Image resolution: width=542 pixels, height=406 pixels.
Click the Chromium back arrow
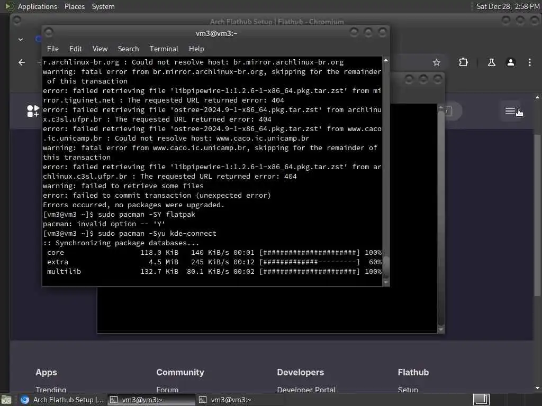tap(22, 62)
